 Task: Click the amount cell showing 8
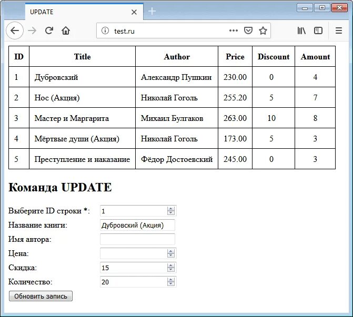coord(315,118)
